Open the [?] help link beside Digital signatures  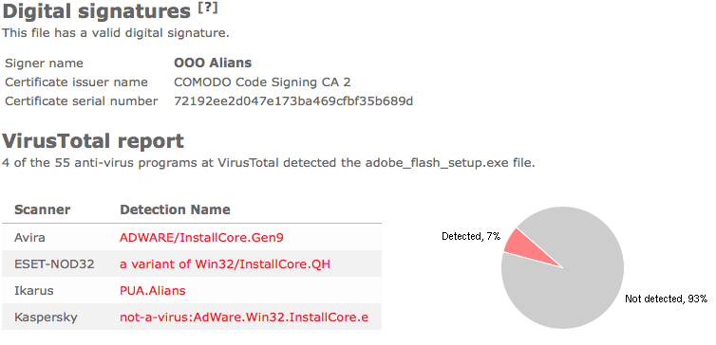(x=208, y=9)
